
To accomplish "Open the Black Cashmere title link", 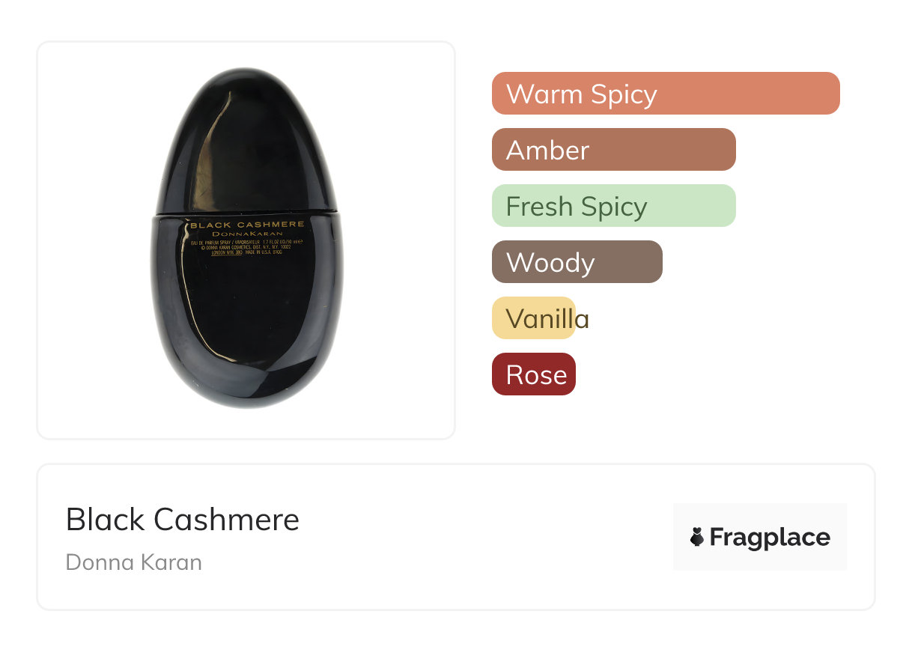I will (183, 519).
